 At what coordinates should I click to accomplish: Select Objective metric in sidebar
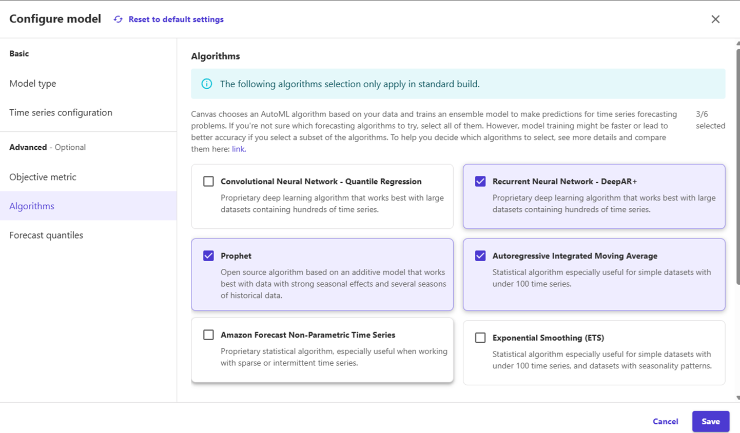(x=43, y=177)
